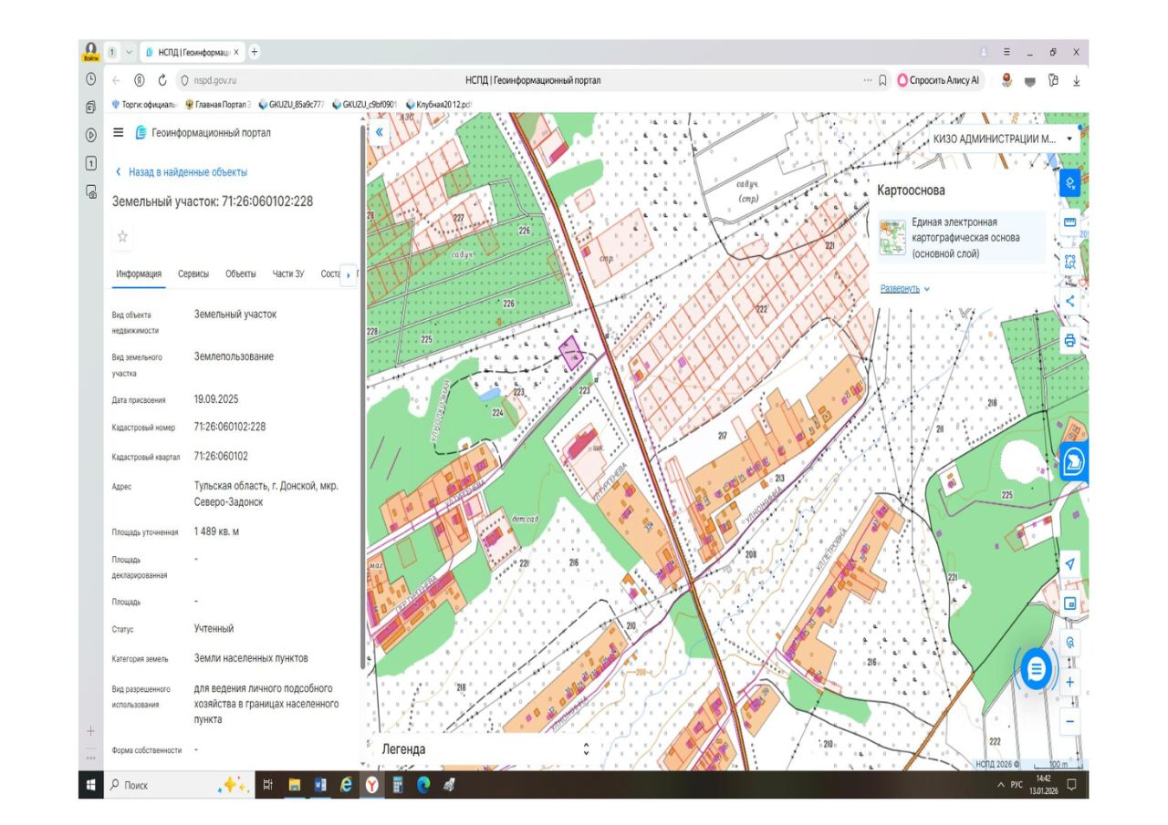Screen dimensions: 1168x825
Task: Click the print map icon
Action: (1069, 341)
